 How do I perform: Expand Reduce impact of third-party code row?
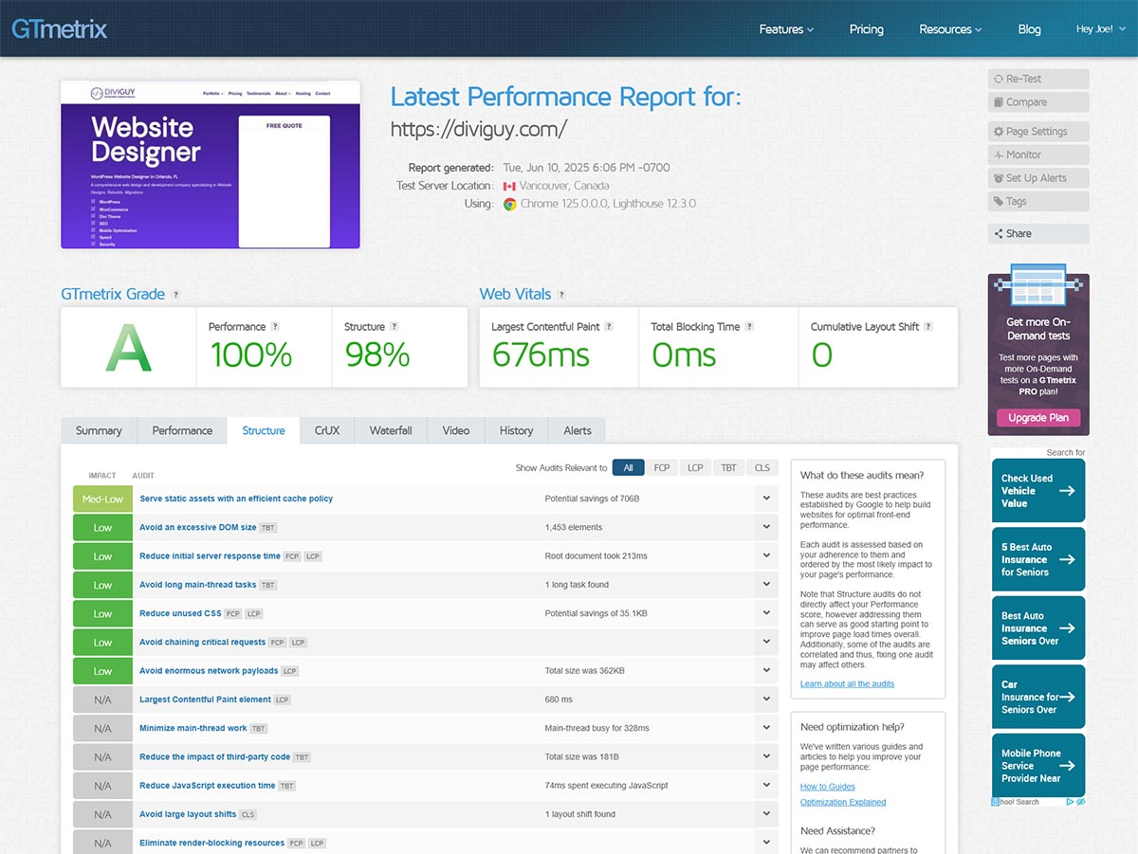point(766,757)
